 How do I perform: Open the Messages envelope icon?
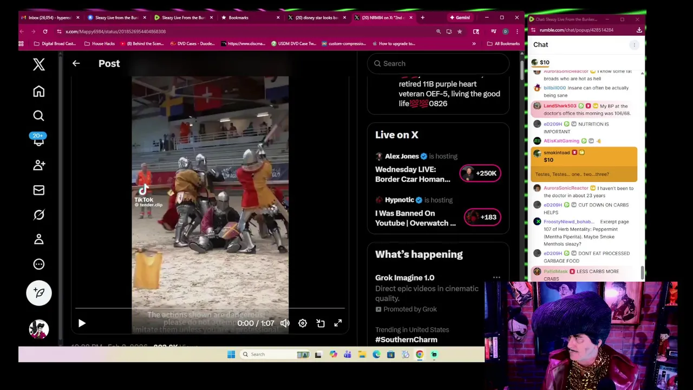click(x=38, y=190)
